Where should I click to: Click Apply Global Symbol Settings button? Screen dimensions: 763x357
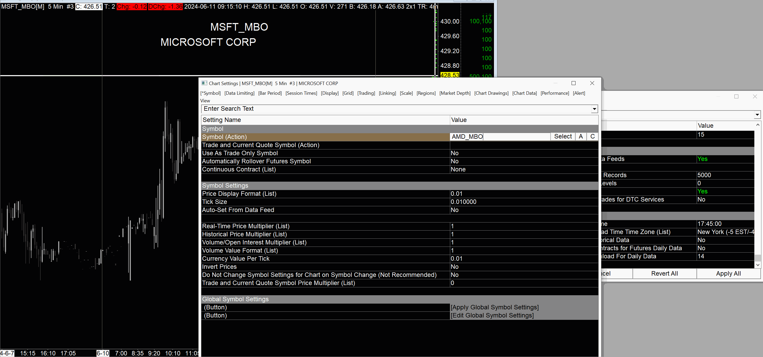pos(494,307)
